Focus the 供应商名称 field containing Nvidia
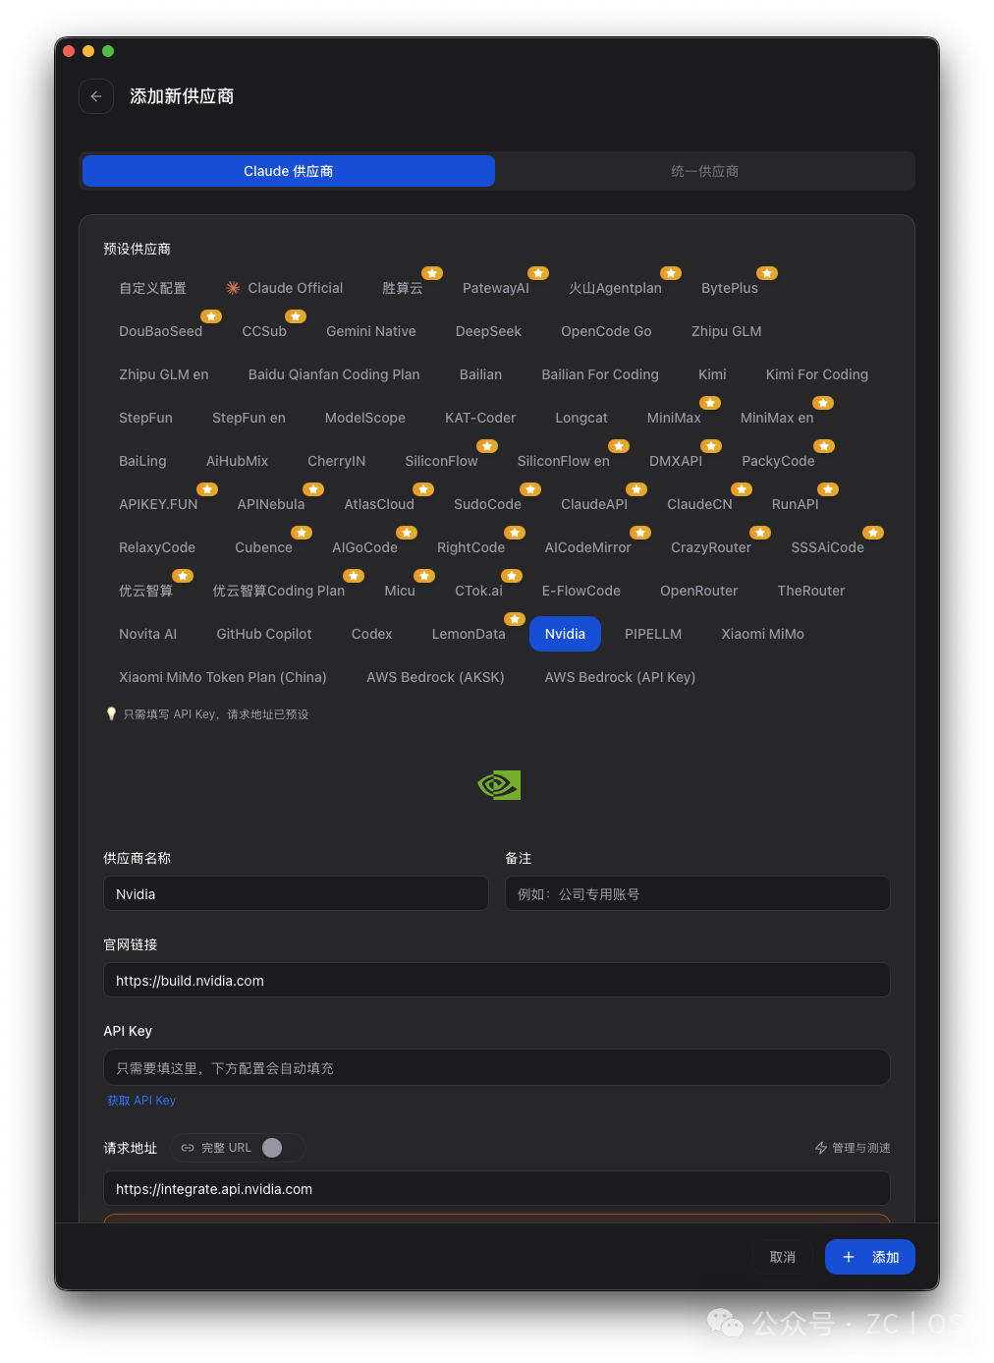 (x=296, y=893)
